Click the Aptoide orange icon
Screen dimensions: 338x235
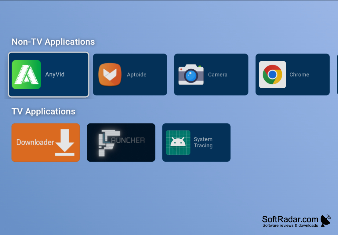point(110,75)
